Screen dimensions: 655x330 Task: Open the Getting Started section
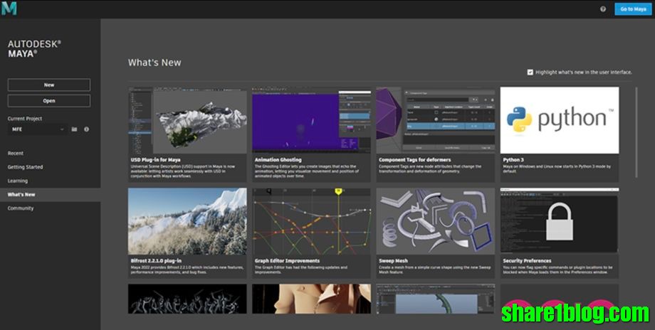click(x=25, y=167)
